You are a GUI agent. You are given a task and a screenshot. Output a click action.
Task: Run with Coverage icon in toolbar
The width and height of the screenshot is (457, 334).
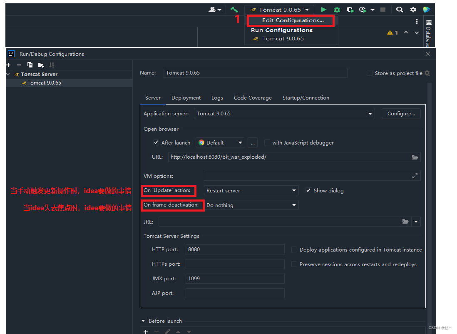350,10
